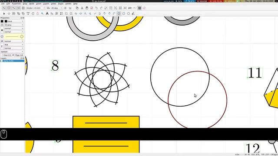Open the fill color dropdown showing gray
The height and width of the screenshot is (156, 278).
(x=14, y=25)
